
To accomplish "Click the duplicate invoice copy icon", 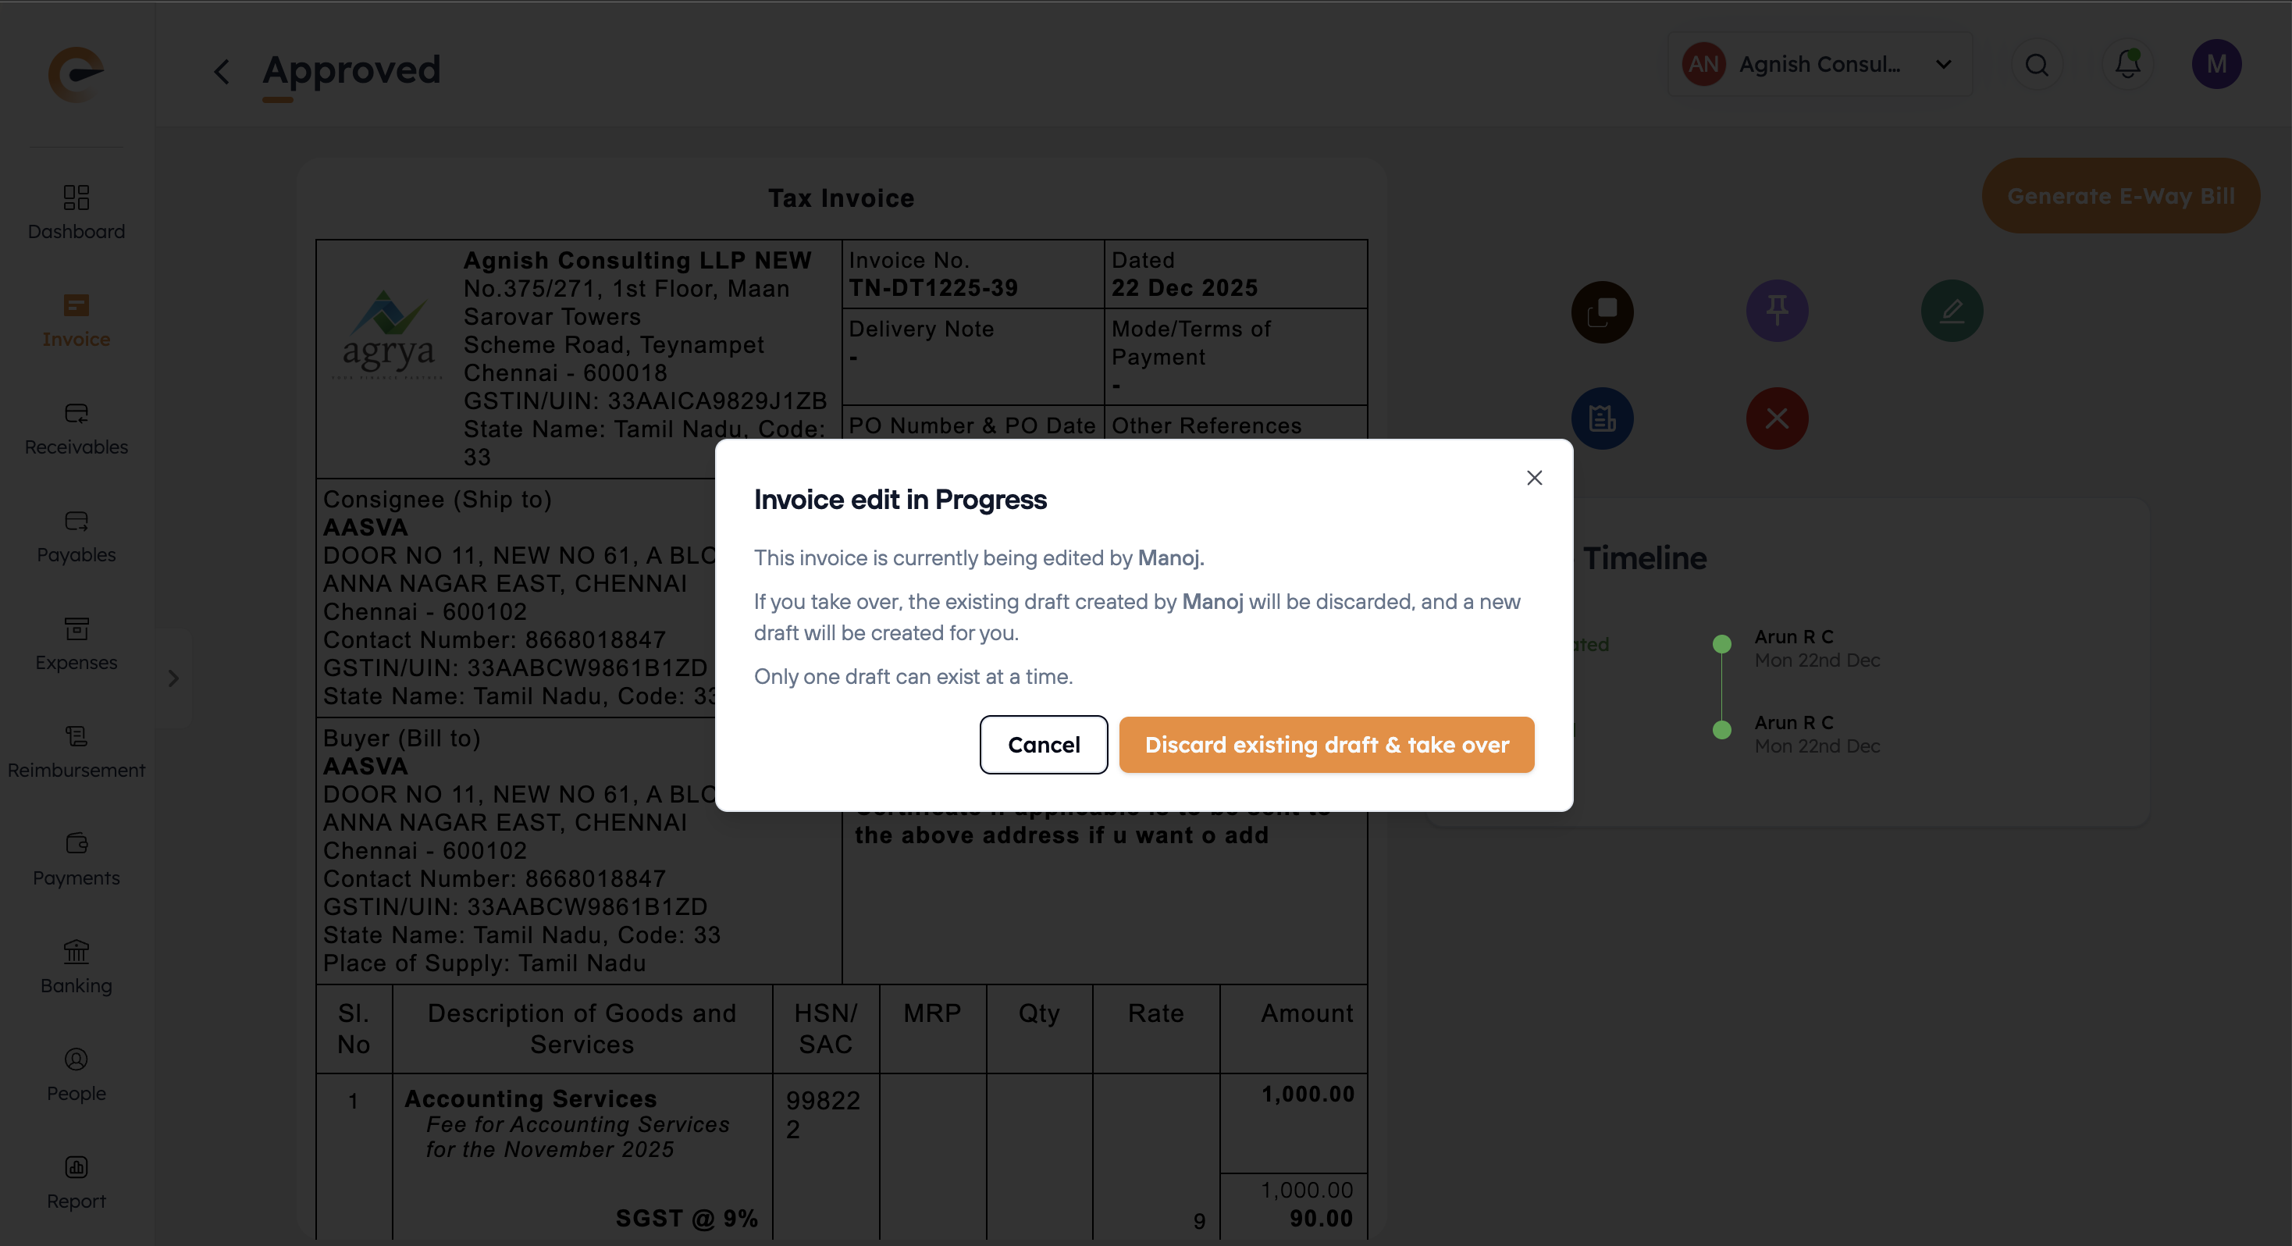I will click(1602, 311).
